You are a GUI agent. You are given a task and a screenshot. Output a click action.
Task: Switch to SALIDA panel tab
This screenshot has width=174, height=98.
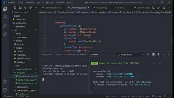click(x=58, y=54)
